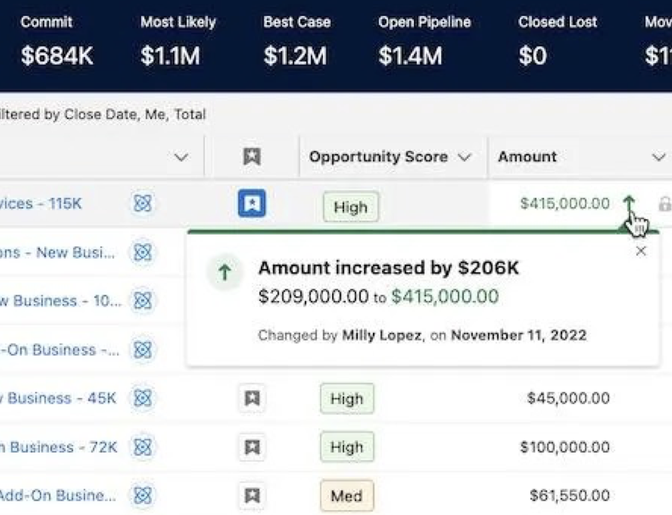The width and height of the screenshot is (672, 515).
Task: Click the Einstein icon beside Business - 72K
Action: 142,447
